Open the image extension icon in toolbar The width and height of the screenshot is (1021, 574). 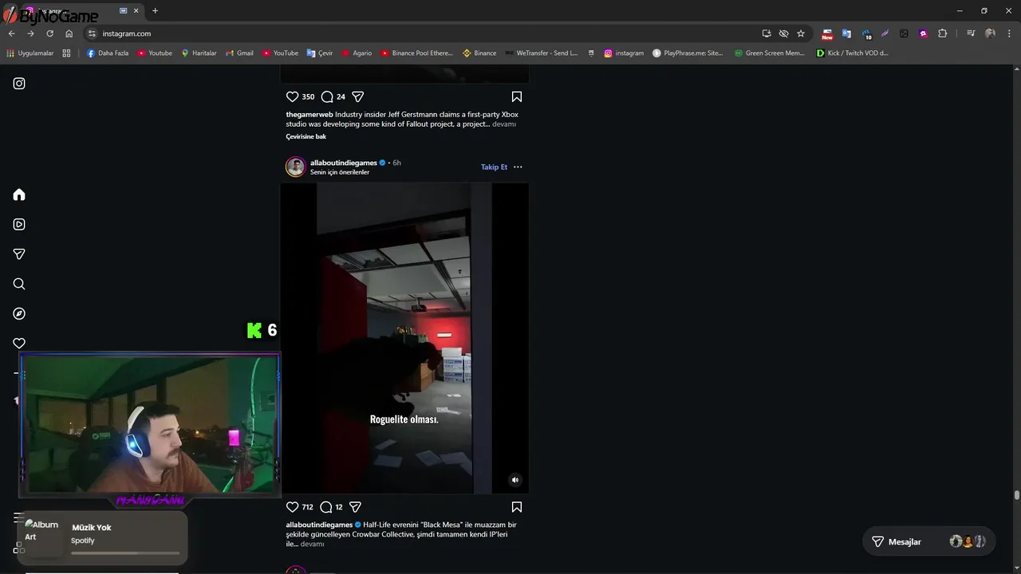click(x=904, y=33)
